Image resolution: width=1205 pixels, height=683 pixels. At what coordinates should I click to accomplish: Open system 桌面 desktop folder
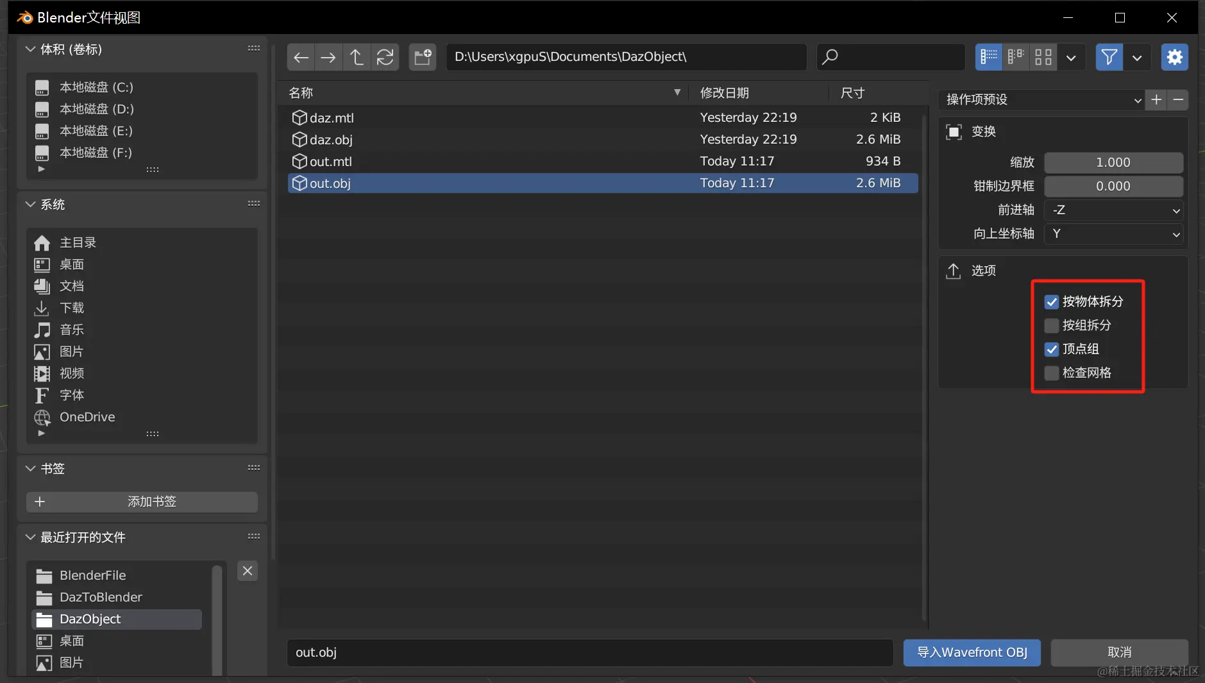[142, 264]
